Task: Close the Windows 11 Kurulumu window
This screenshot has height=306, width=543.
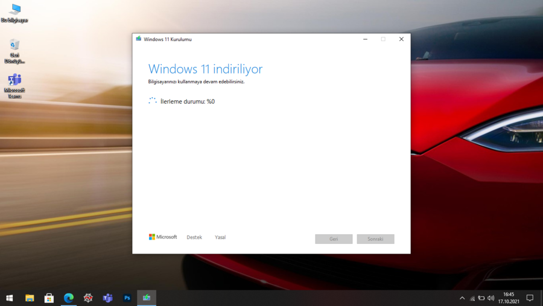Action: point(401,39)
